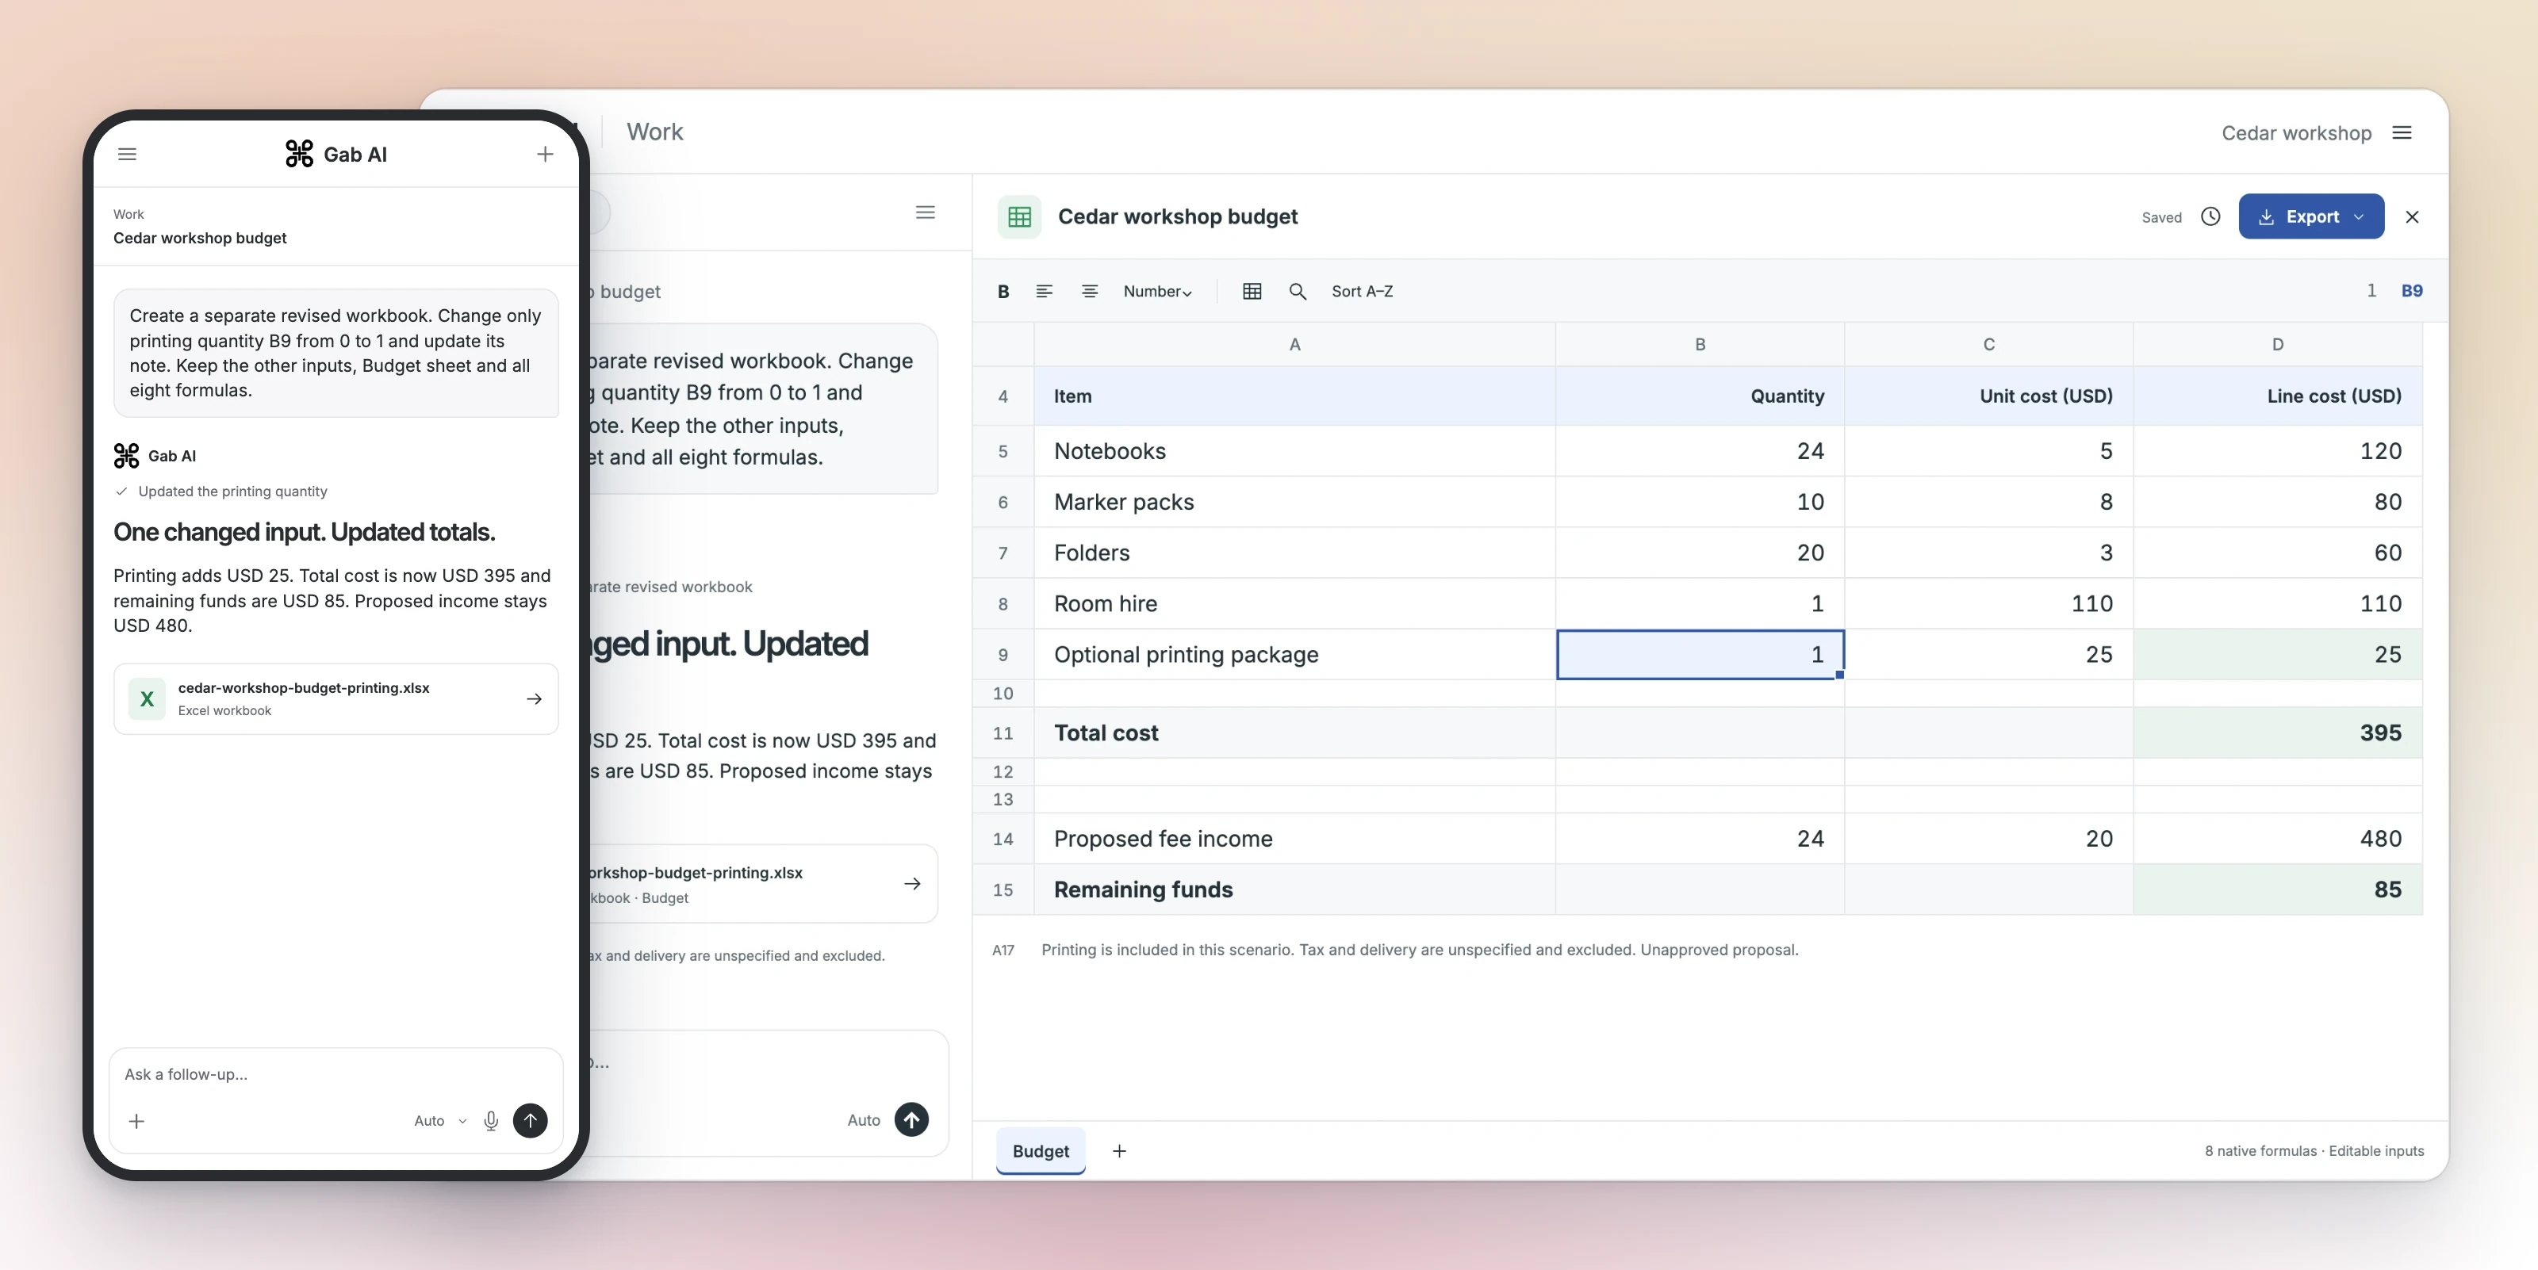Viewport: 2538px width, 1270px height.
Task: Expand the Export dropdown chevron
Action: 2360,216
